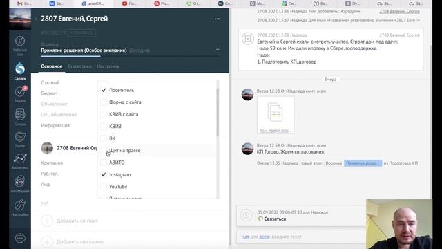Click the dropdown list scrollbar

point(218,112)
